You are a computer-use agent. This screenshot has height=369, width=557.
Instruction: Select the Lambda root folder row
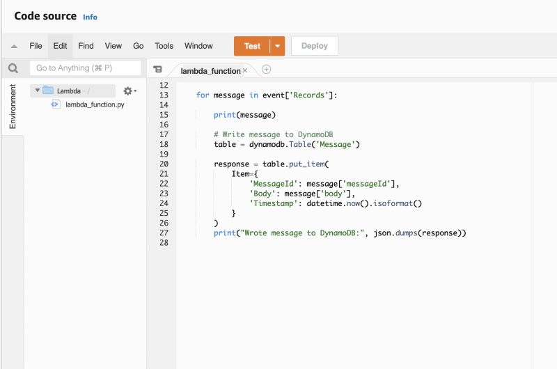[73, 91]
